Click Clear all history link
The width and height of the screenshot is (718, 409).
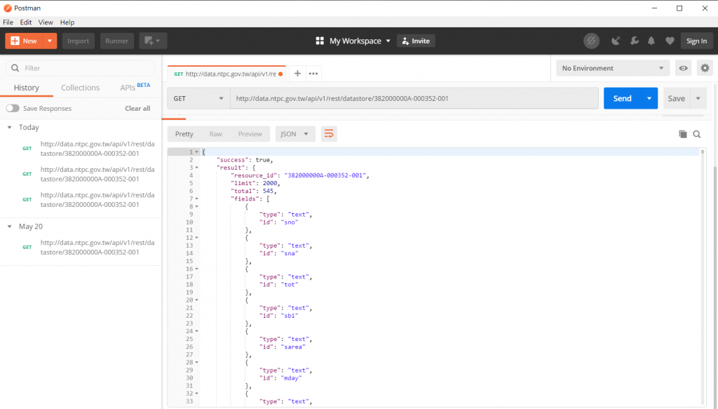[137, 109]
